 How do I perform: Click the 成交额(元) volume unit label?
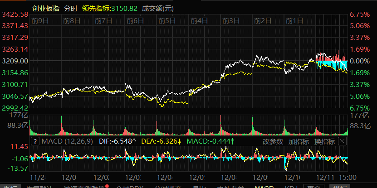pos(157,9)
